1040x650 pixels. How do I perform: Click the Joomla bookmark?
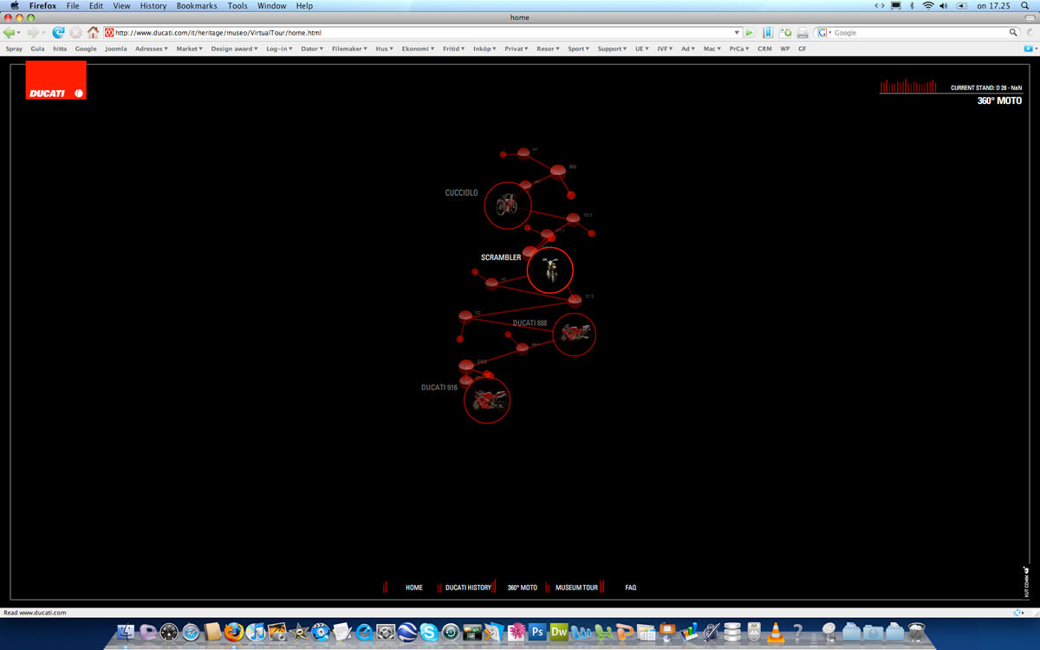coord(116,49)
